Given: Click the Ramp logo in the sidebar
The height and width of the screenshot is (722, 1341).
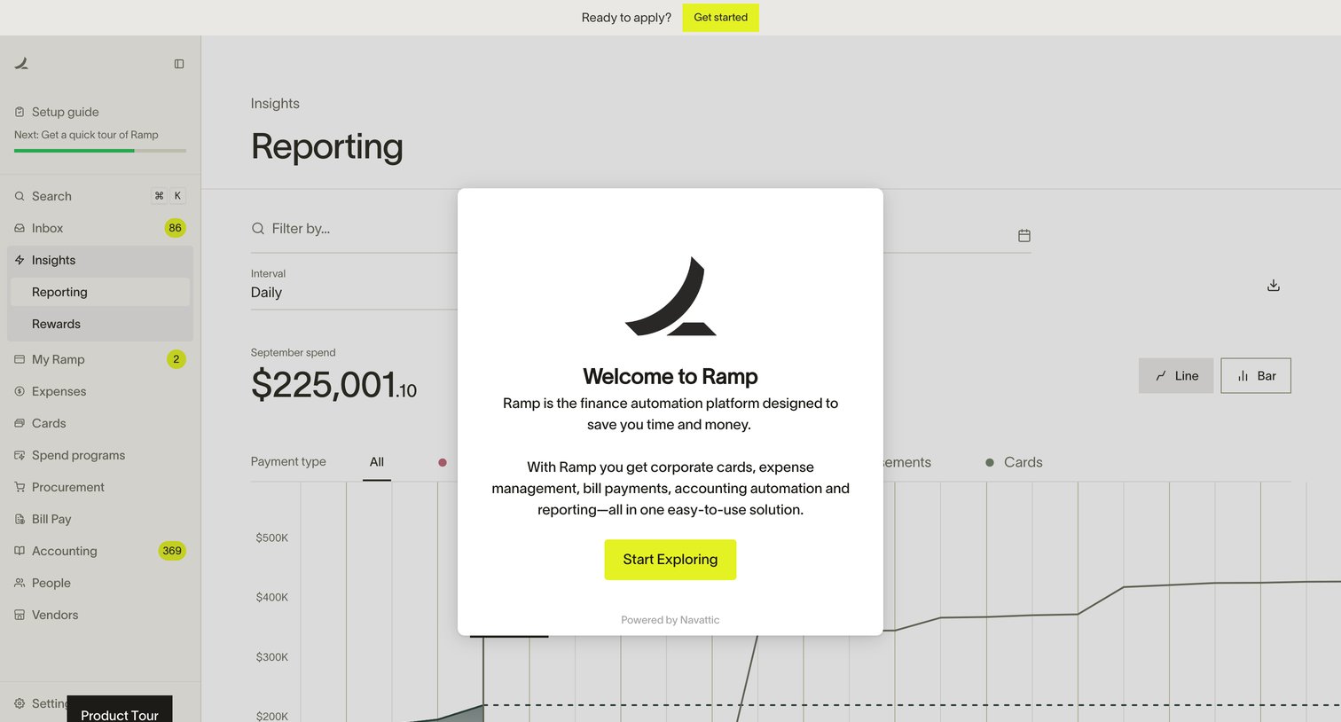Looking at the screenshot, I should point(21,63).
